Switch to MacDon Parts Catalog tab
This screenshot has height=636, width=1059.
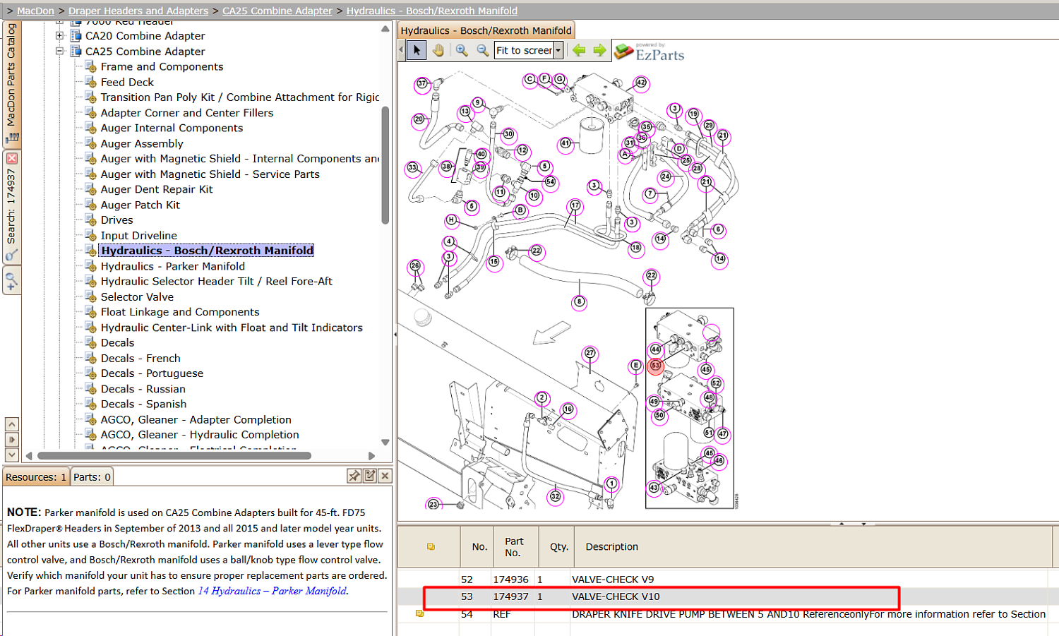coord(11,83)
